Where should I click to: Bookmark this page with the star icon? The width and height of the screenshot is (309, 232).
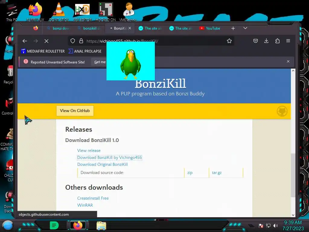229,41
